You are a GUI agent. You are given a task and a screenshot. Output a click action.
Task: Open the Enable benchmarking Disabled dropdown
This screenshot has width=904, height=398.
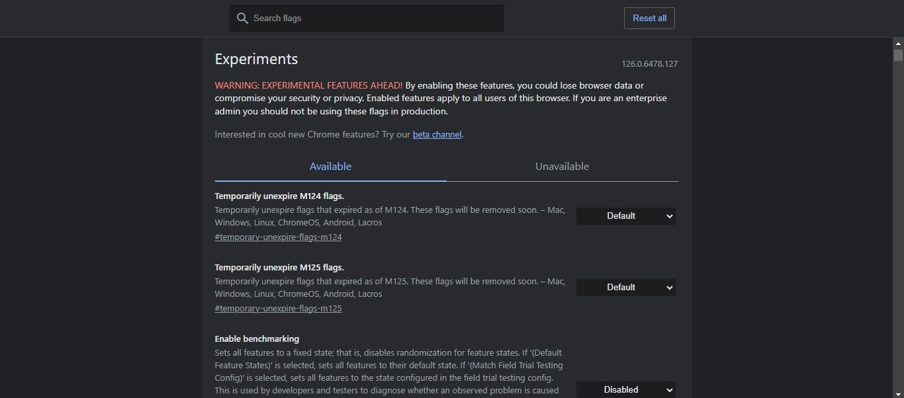[625, 390]
